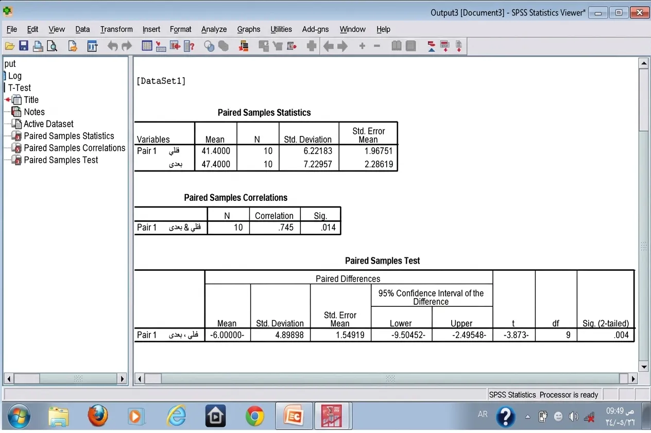Undo the last action with the toolbar arrow
The width and height of the screenshot is (651, 433).
(112, 46)
